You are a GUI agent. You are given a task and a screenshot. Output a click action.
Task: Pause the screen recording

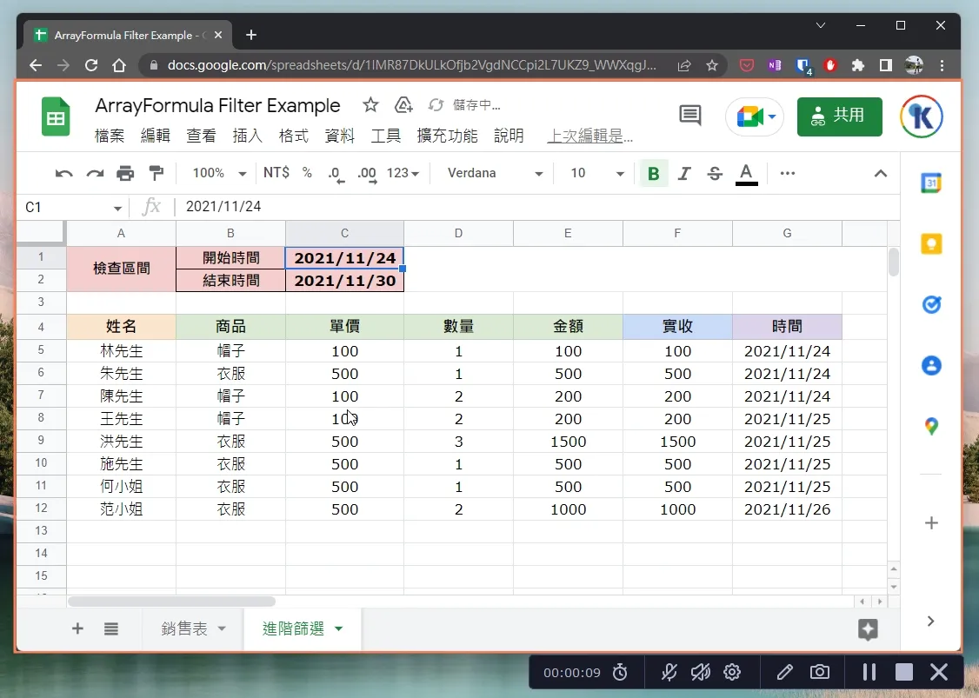(869, 673)
